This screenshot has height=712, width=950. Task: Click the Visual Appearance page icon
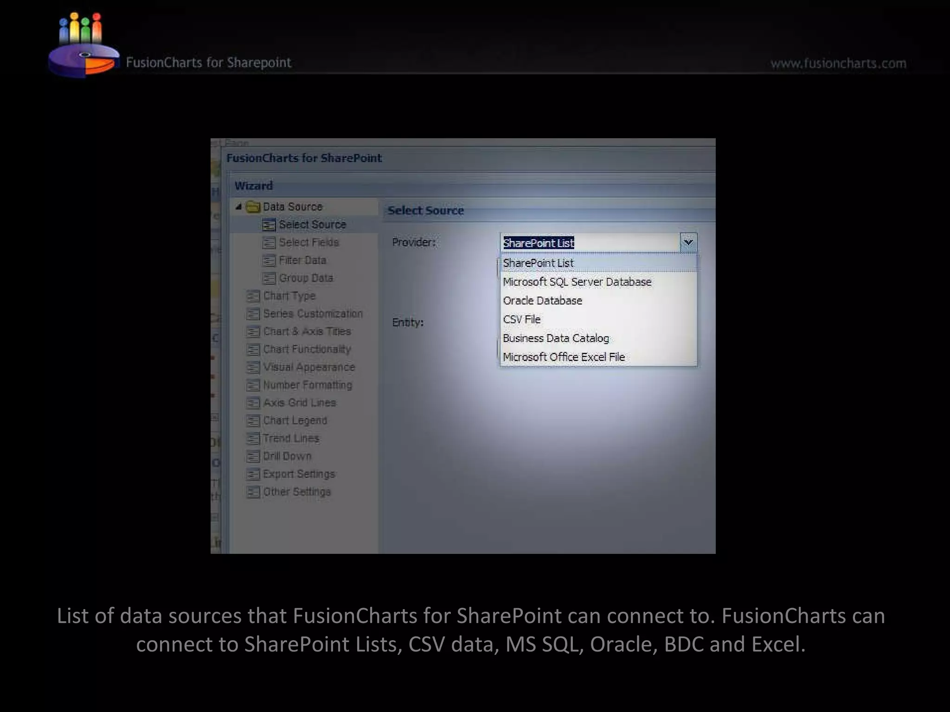pos(253,368)
